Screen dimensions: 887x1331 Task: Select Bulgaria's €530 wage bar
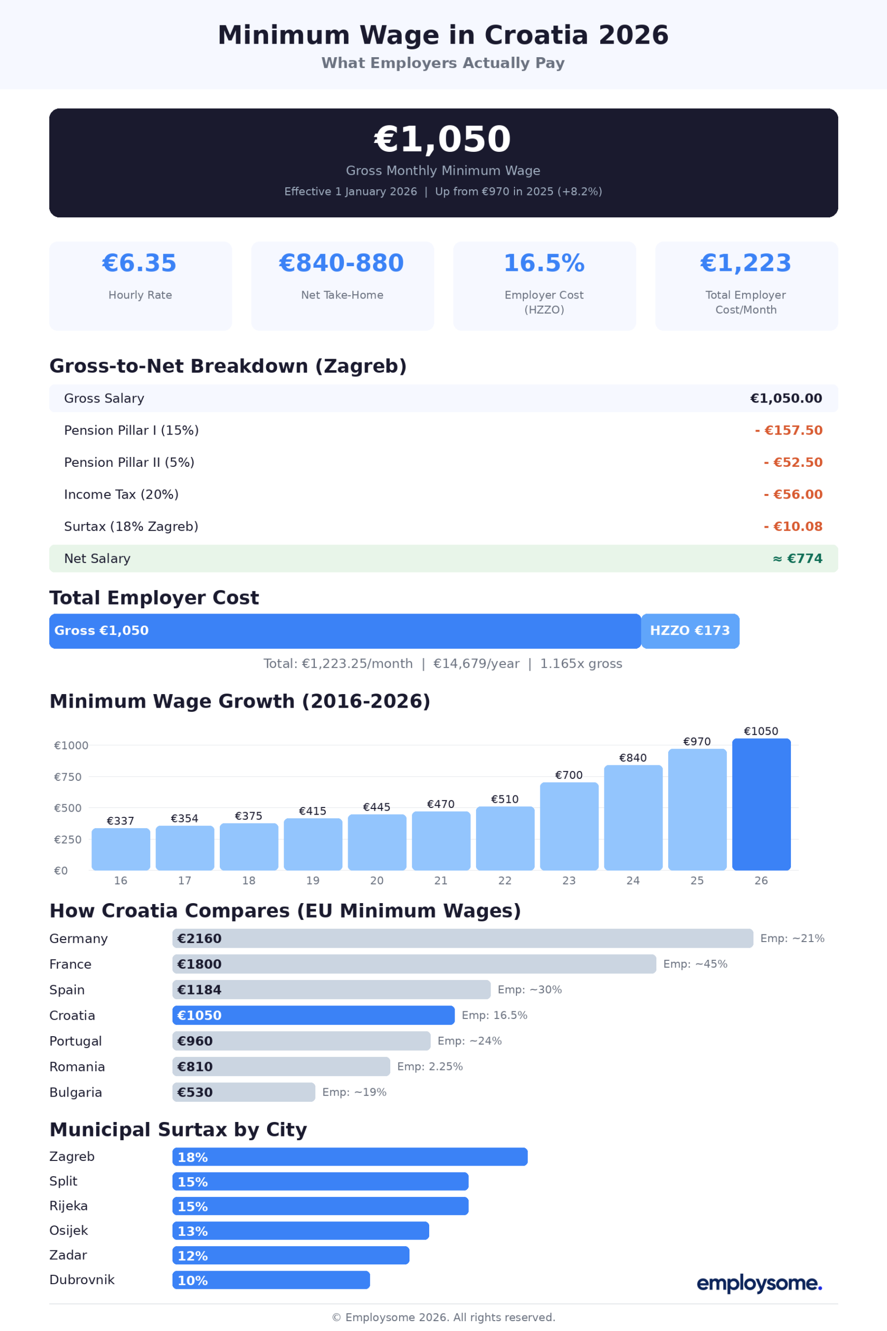243,1092
